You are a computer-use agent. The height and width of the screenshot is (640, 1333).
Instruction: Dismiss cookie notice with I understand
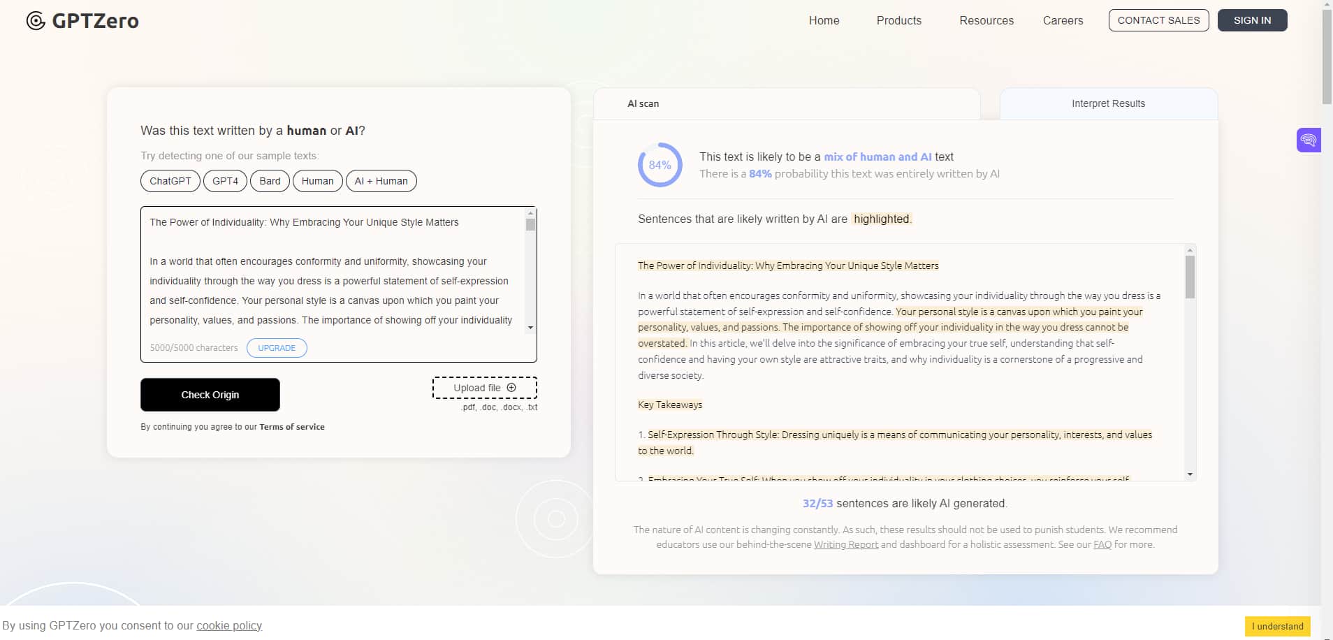pos(1276,626)
